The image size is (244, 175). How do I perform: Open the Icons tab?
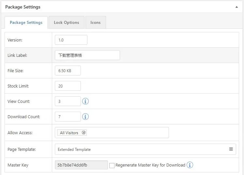pyautogui.click(x=96, y=23)
